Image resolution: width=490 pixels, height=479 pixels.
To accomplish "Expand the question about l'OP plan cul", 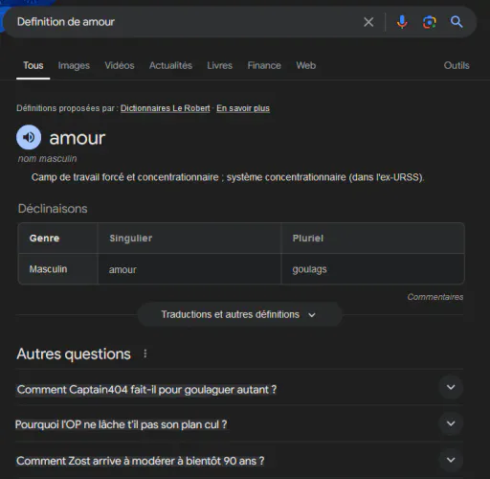I will click(239, 424).
